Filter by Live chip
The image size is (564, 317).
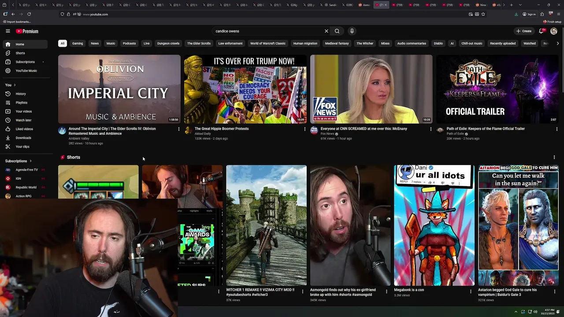click(146, 44)
